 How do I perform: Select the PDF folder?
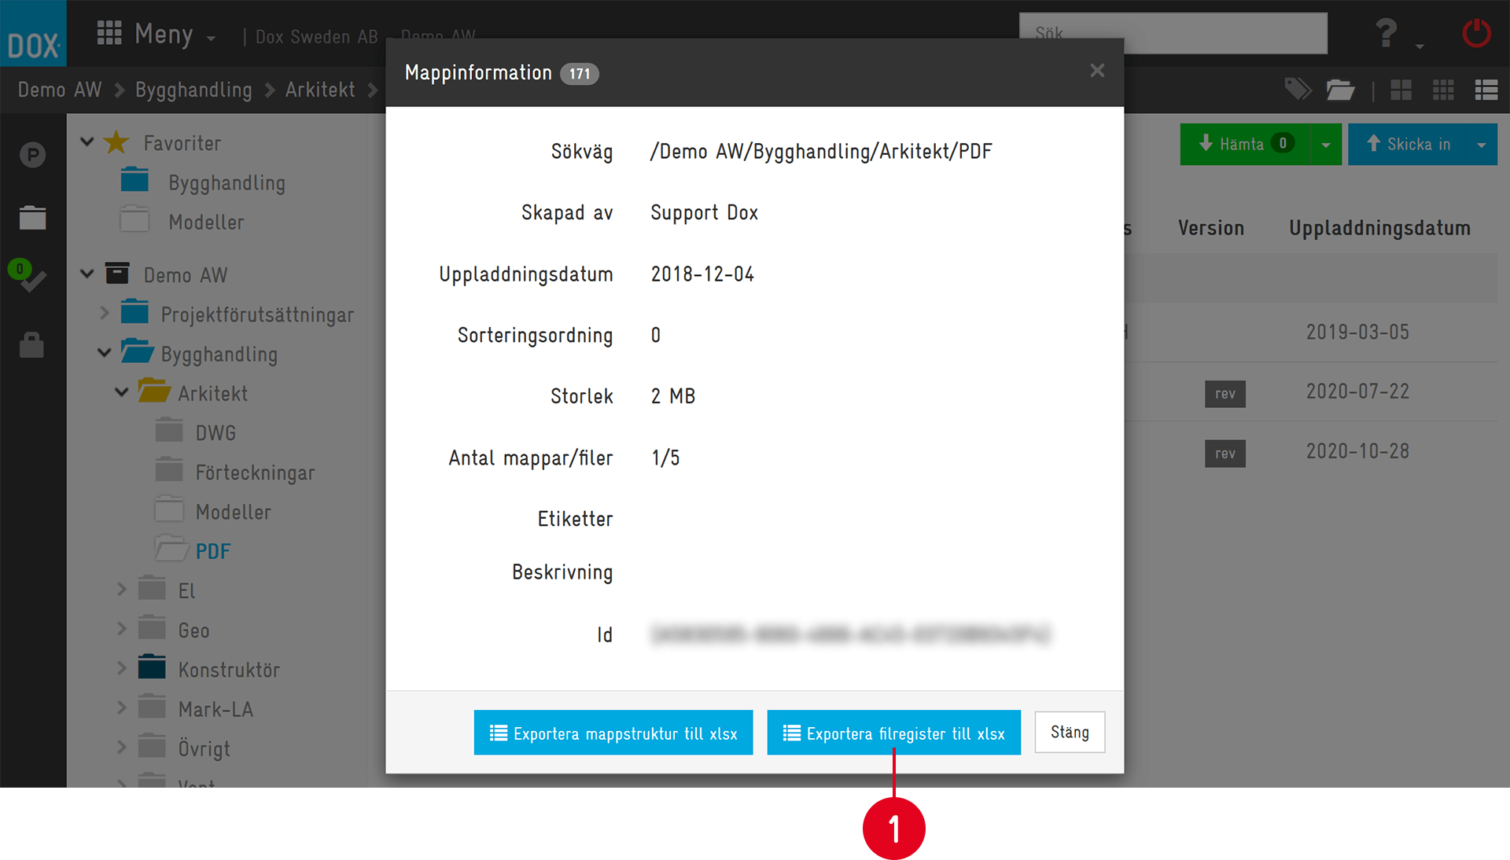[213, 551]
